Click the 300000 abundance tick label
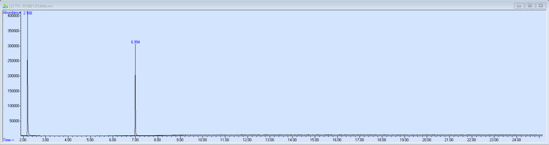The image size is (549, 145). [x=13, y=46]
